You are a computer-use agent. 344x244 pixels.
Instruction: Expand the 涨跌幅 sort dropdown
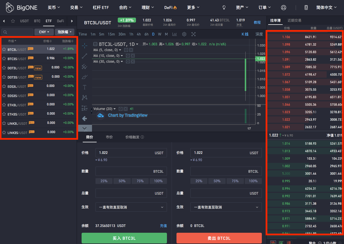(64, 32)
